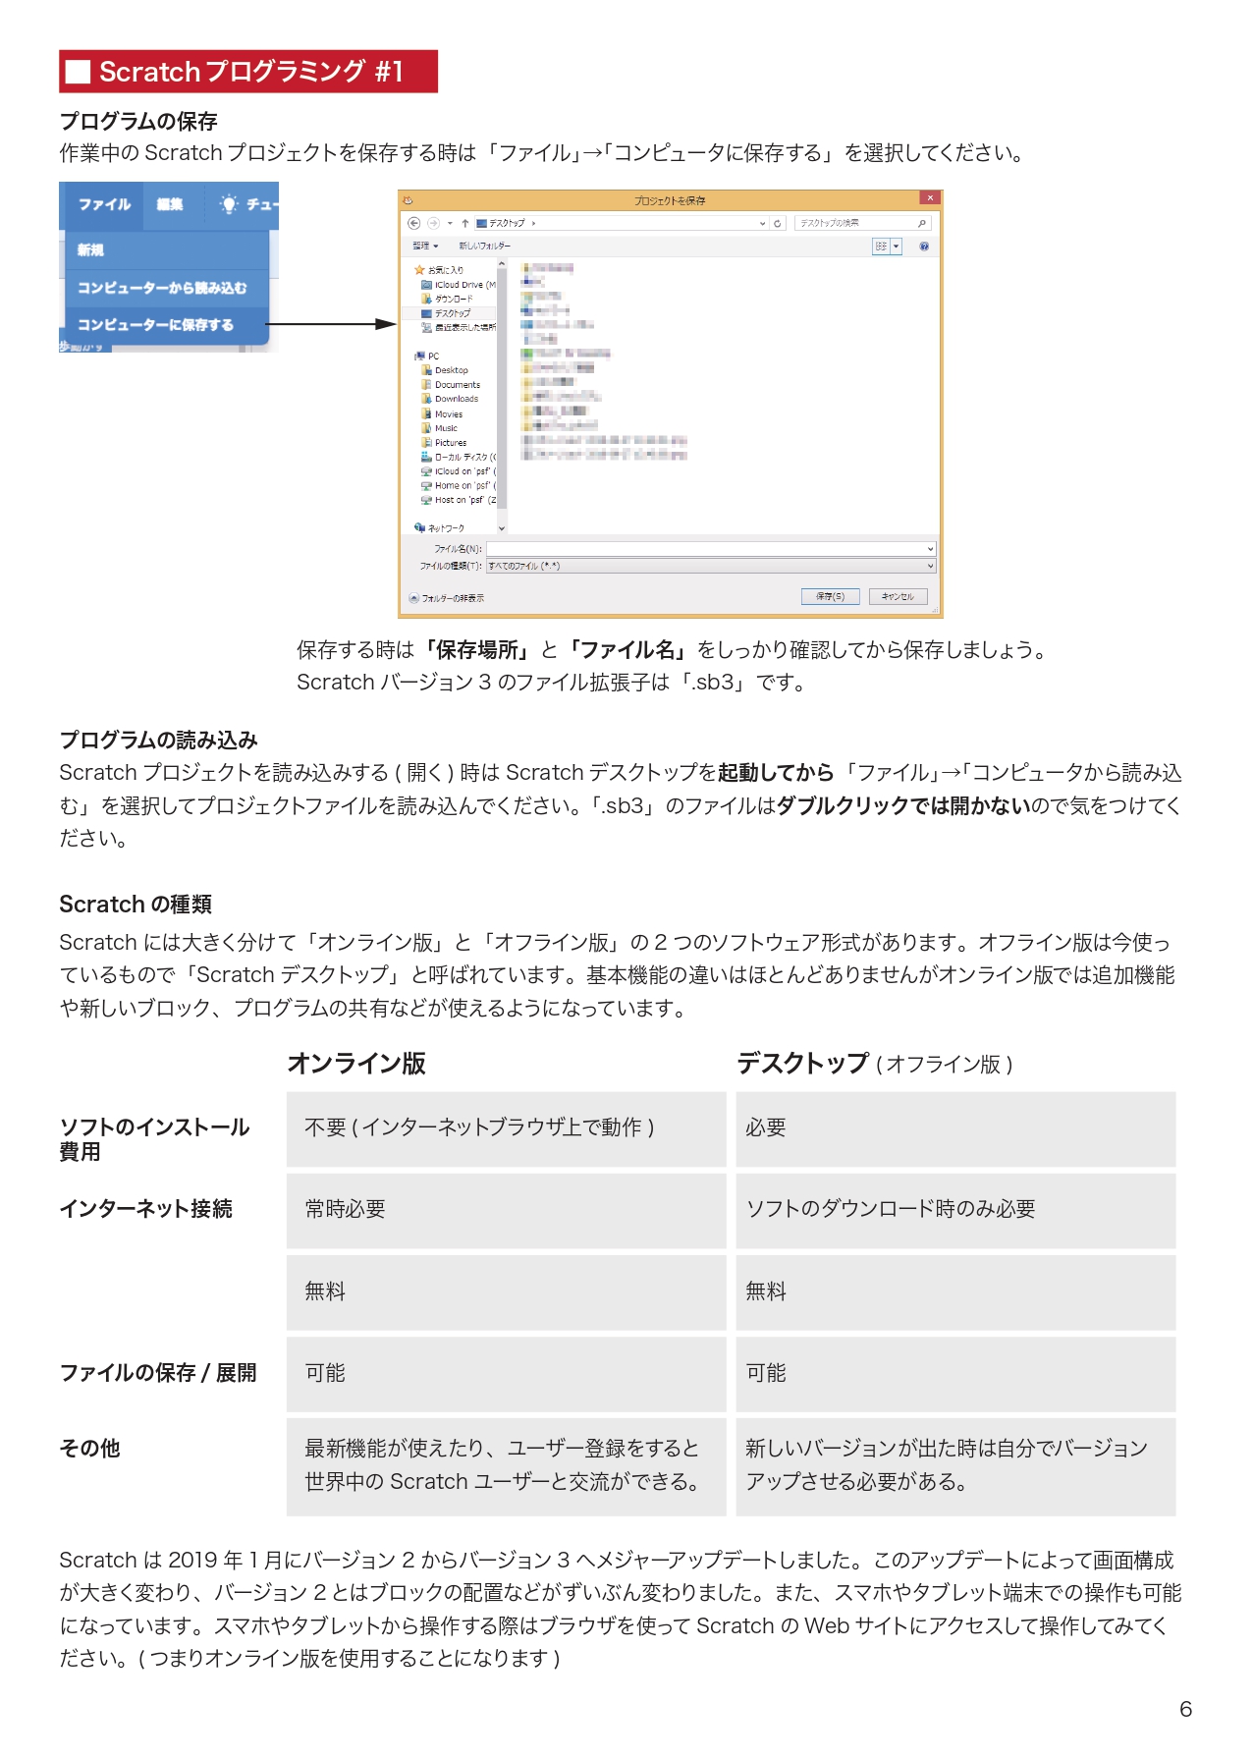Screen dimensions: 1253x1758
Task: Select the PC node in the folder tree
Action: pyautogui.click(x=427, y=357)
